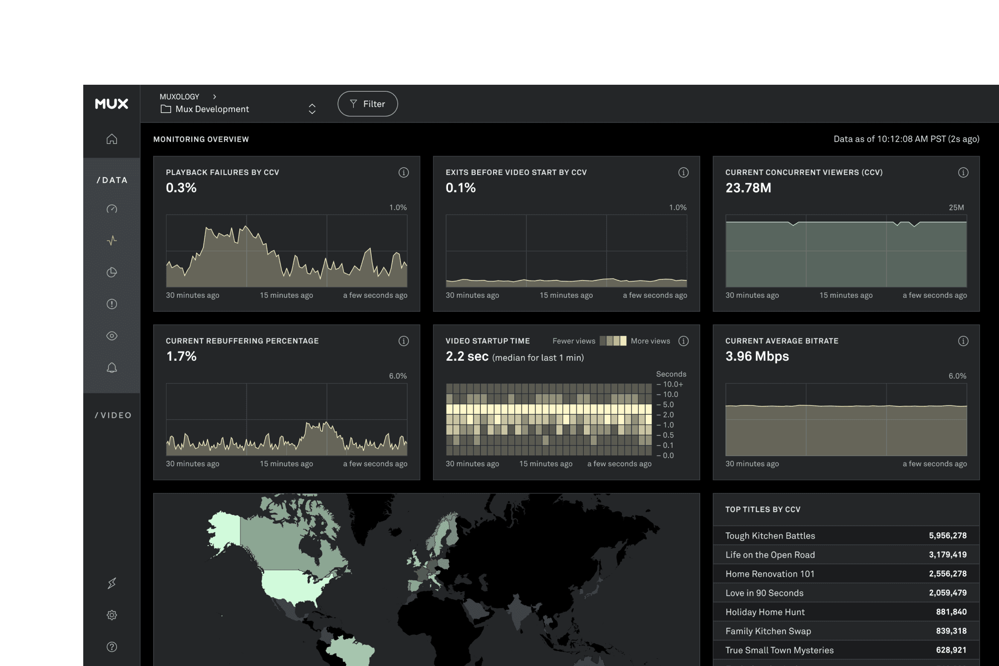Select the speedometer Metrics icon
The width and height of the screenshot is (999, 666).
coord(111,209)
